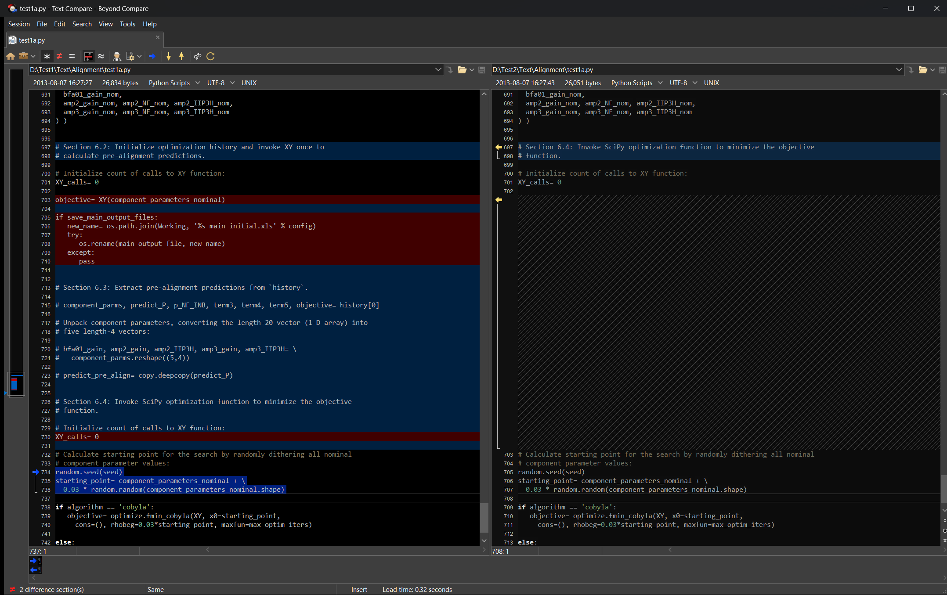The height and width of the screenshot is (595, 947).
Task: Click right pane 'UNIX' line ending label
Action: (x=712, y=83)
